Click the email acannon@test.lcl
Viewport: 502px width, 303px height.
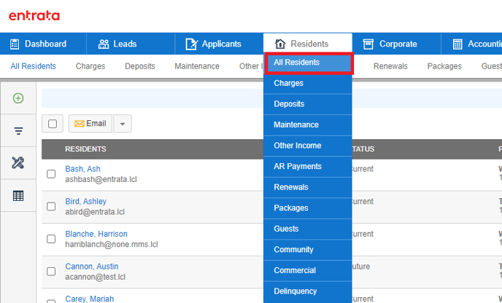95,277
